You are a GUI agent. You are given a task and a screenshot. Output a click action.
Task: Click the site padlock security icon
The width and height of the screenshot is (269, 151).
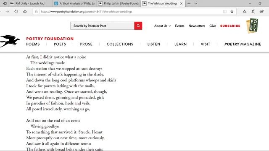tap(36, 11)
